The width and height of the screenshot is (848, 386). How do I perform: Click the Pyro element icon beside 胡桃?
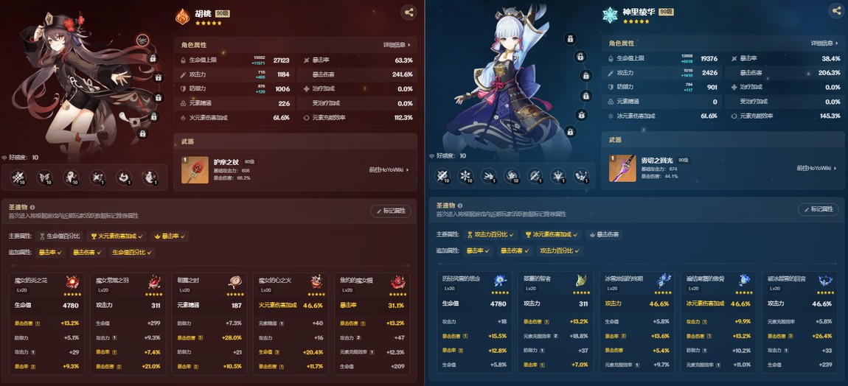point(183,16)
